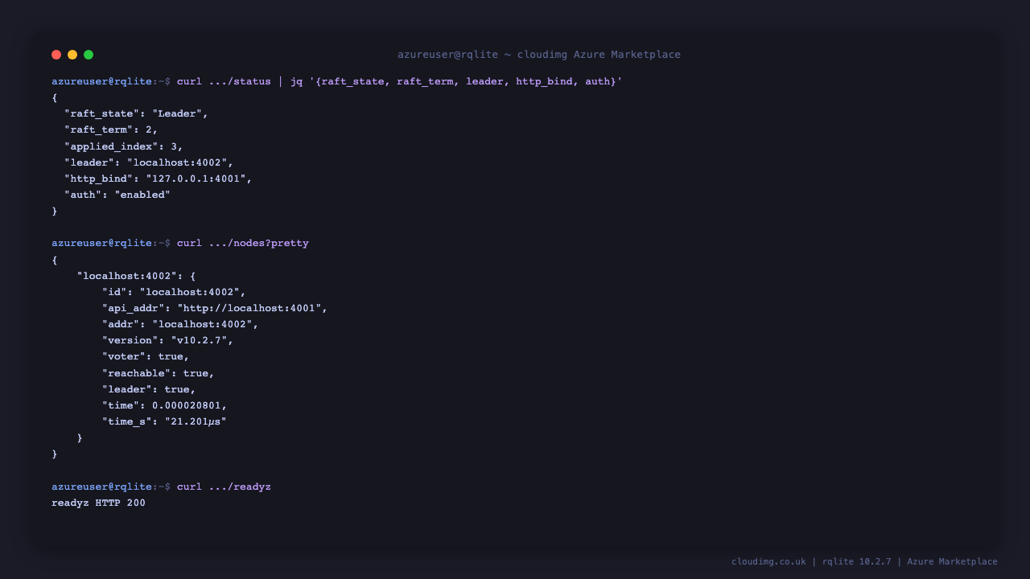
Task: Click the '"voter": true' line
Action: pos(146,356)
